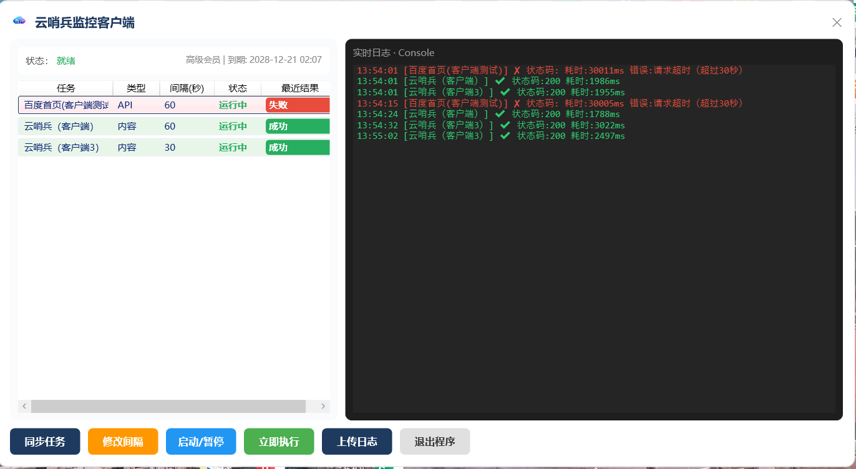This screenshot has height=469, width=856.
Task: Click log line 13:54:32 耗时:3022ms
Action: coord(491,125)
